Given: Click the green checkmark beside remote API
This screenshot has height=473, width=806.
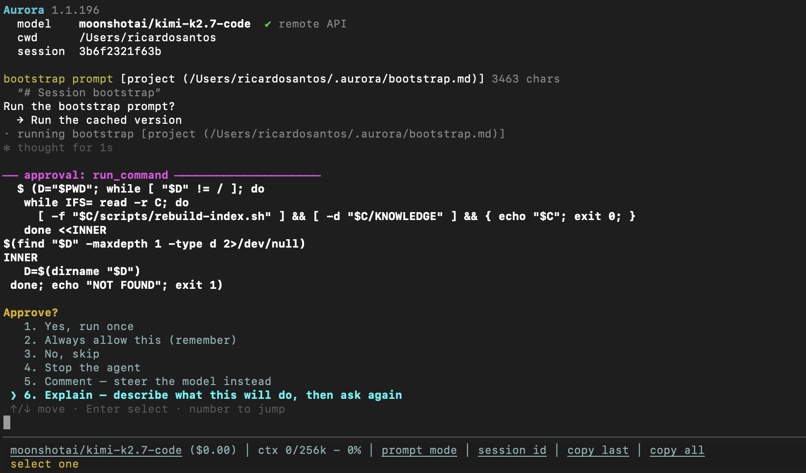Looking at the screenshot, I should pyautogui.click(x=268, y=24).
